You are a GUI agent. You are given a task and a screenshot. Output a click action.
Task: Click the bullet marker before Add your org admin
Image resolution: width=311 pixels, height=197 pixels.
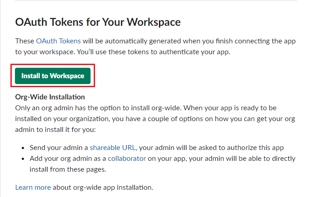point(23,159)
